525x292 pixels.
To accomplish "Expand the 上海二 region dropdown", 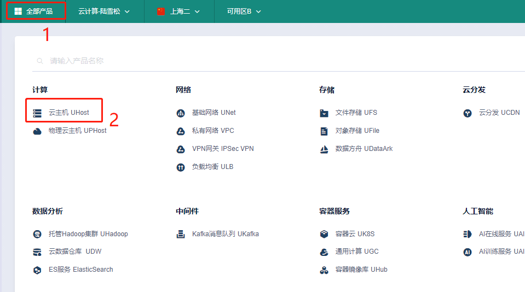I will point(178,11).
